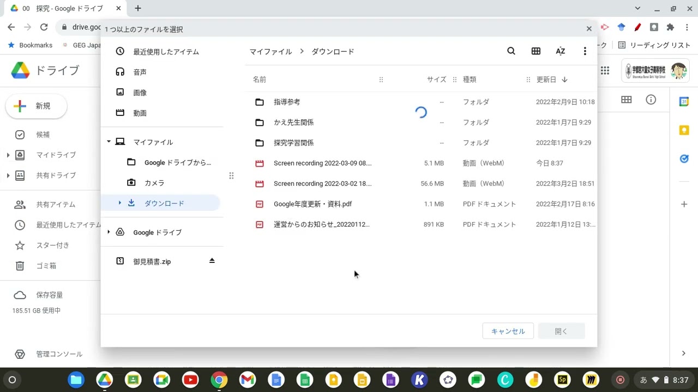Viewport: 698px width, 392px height.
Task: Open Google Keep side panel
Action: (x=684, y=130)
